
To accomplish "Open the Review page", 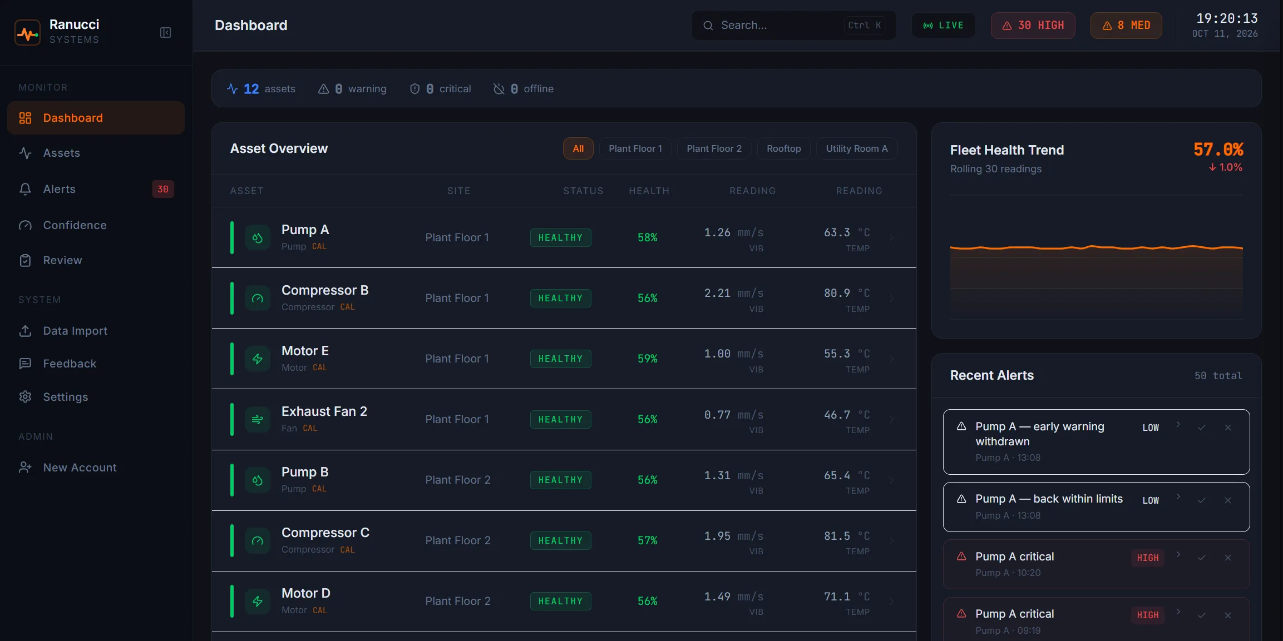I will pos(96,260).
